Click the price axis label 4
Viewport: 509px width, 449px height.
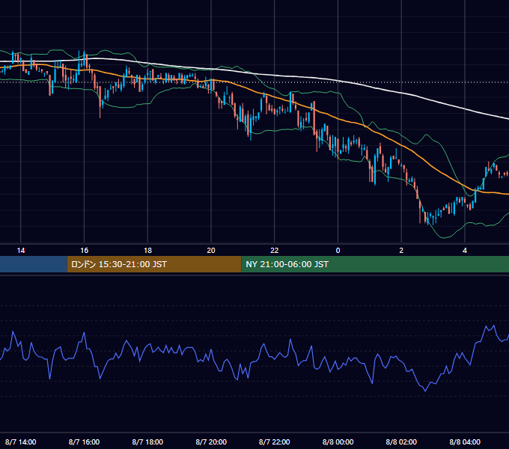(x=465, y=251)
